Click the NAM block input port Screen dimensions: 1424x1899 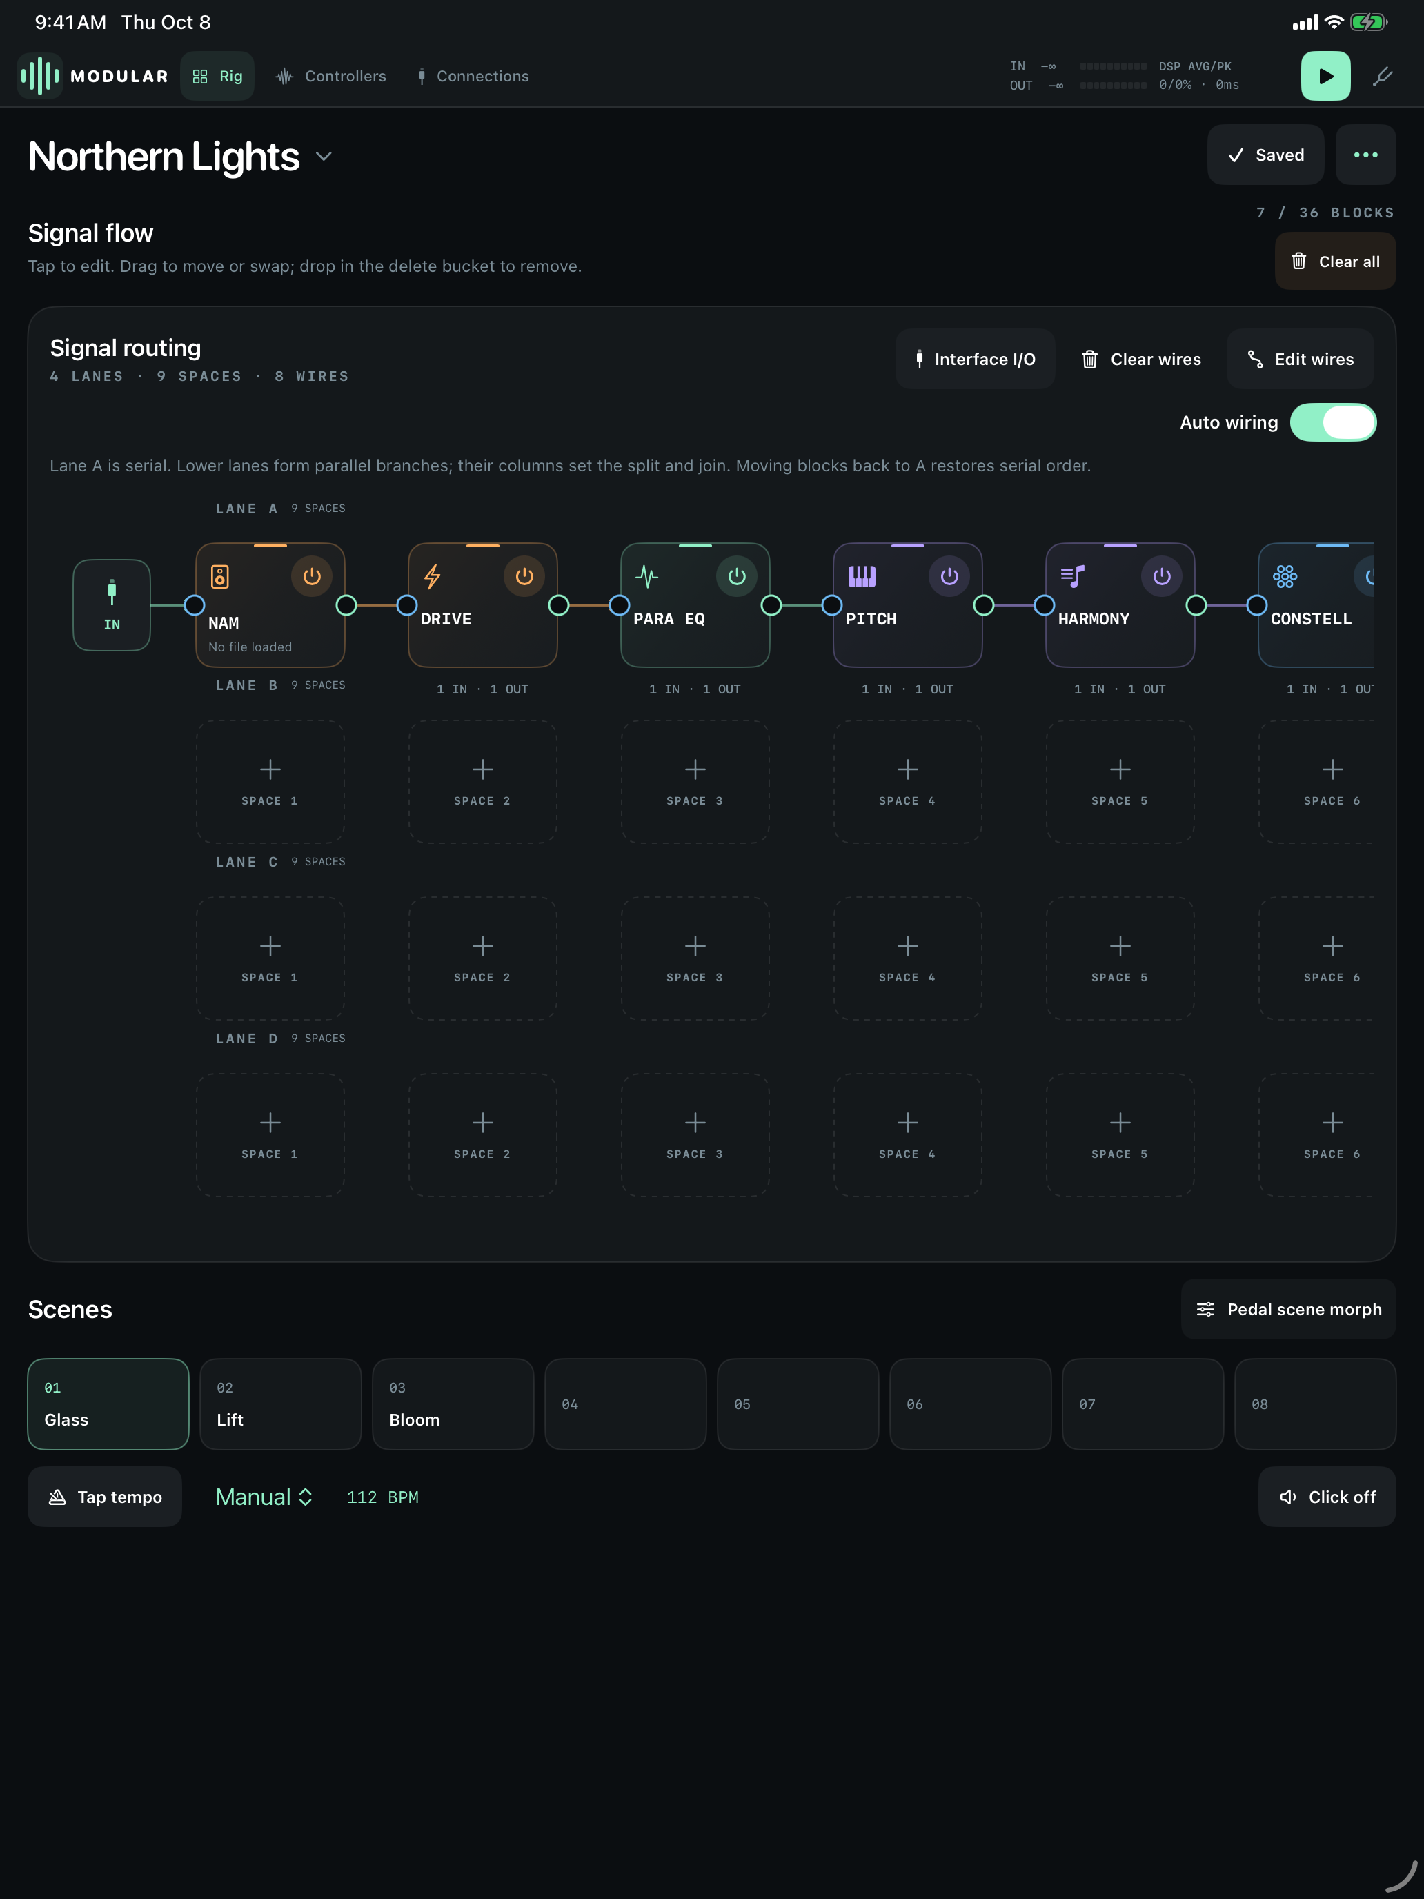(x=195, y=605)
